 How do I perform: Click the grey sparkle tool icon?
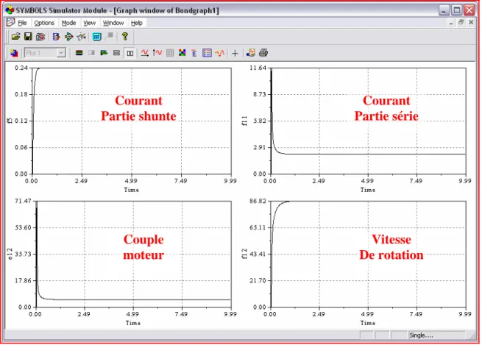point(81,37)
